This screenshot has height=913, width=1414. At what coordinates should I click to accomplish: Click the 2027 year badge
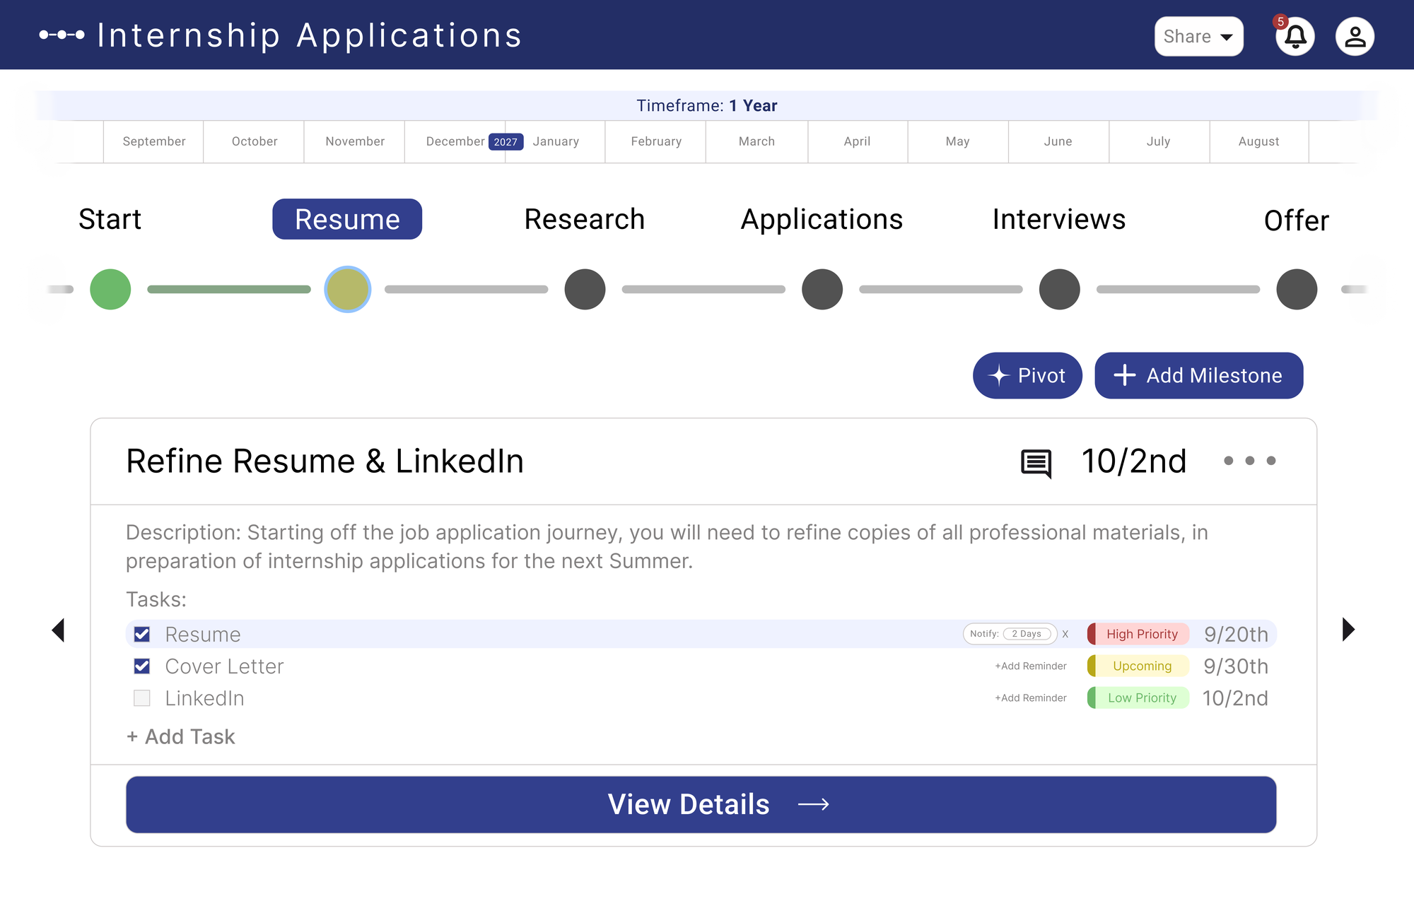pyautogui.click(x=506, y=141)
